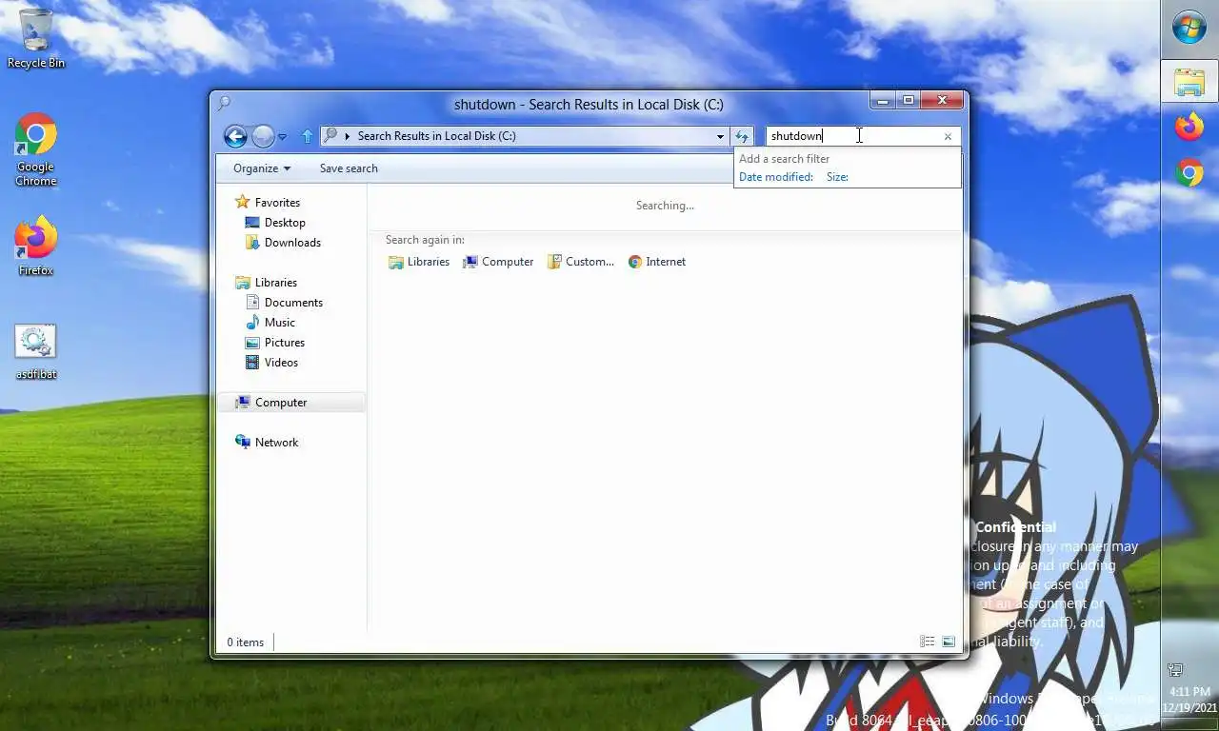Search again in Custom location
This screenshot has width=1219, height=731.
[x=581, y=262]
